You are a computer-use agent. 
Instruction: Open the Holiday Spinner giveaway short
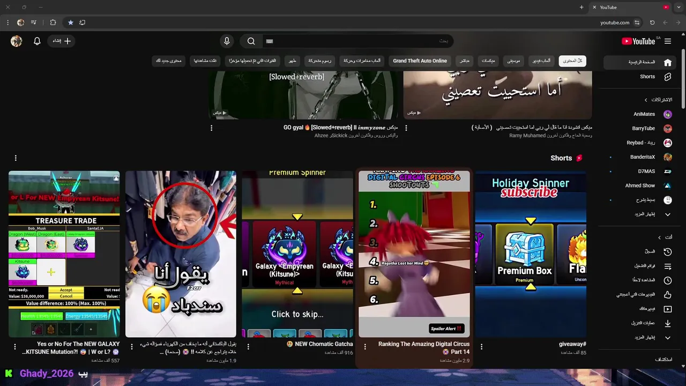click(531, 254)
